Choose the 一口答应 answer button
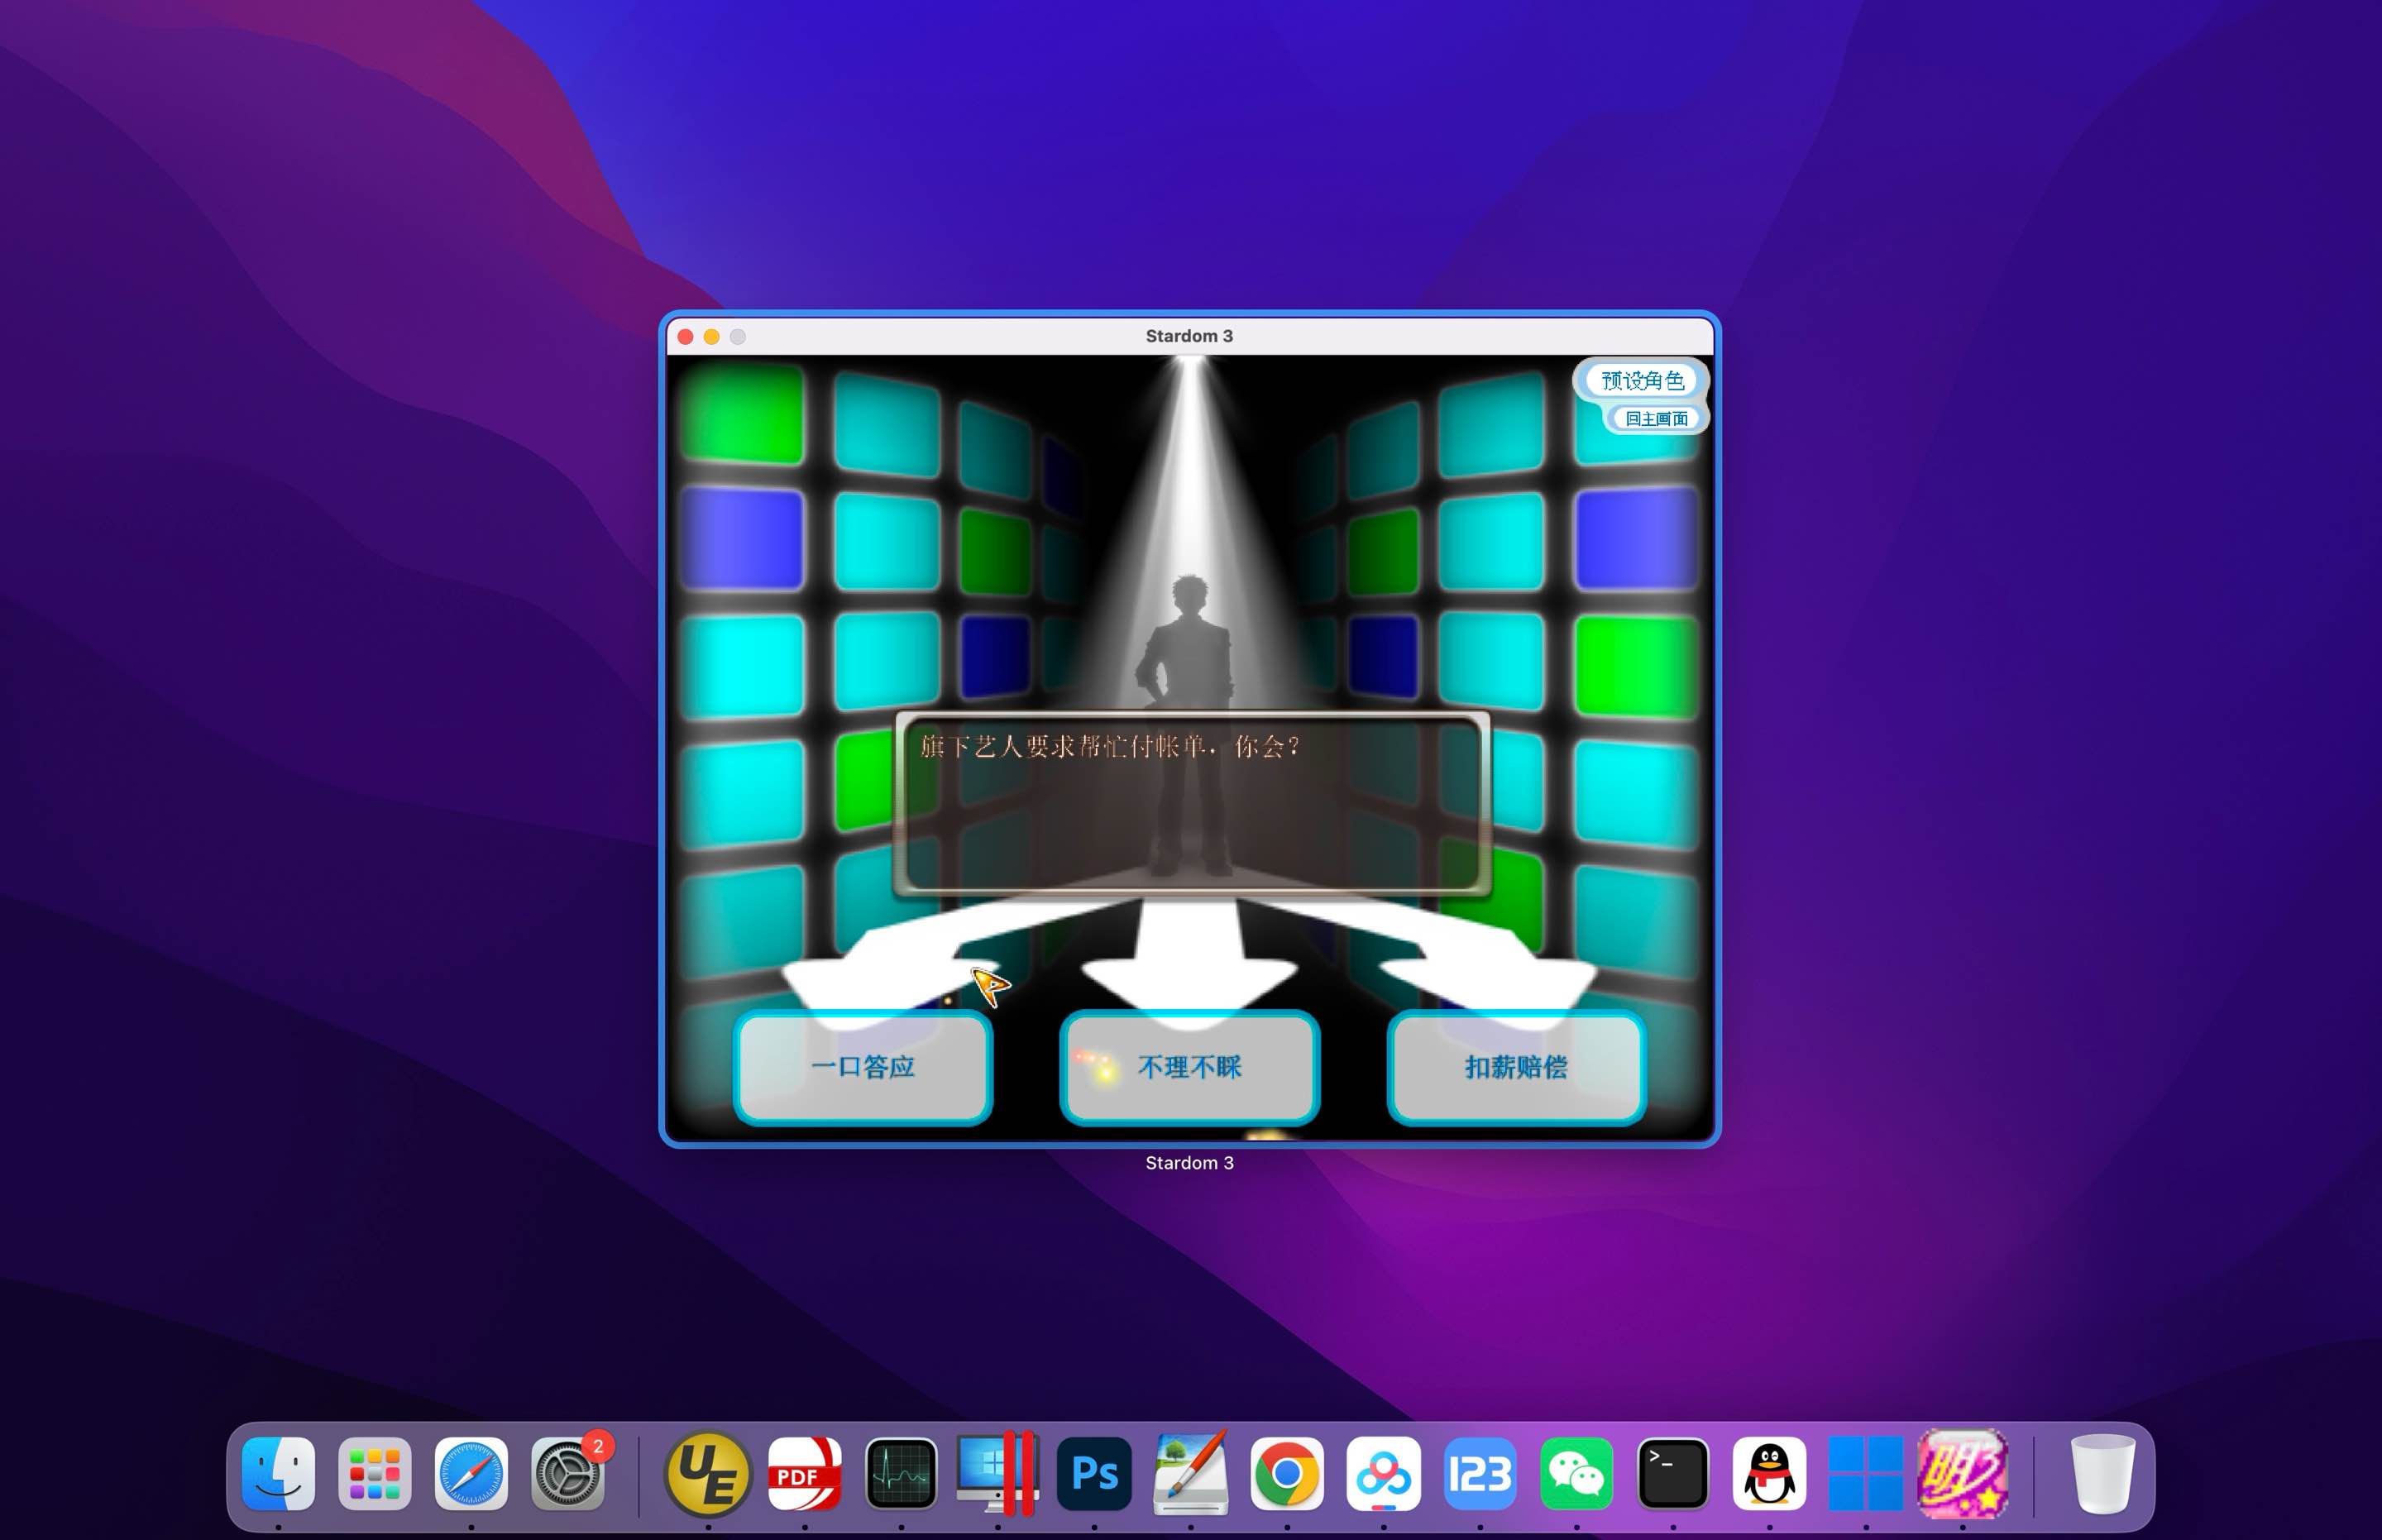Screen dimensions: 2382x1540 (863, 1067)
